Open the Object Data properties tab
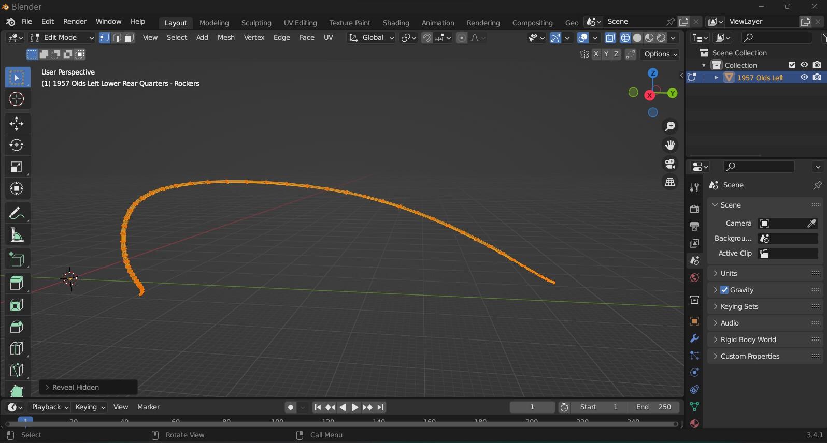The image size is (827, 443). point(694,407)
